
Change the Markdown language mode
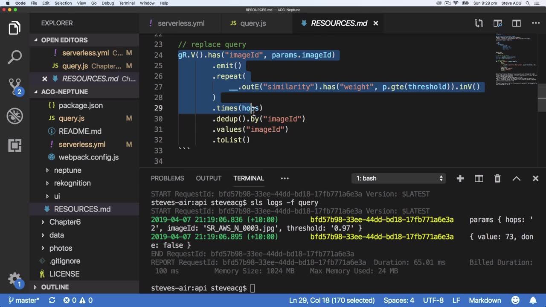(x=485, y=300)
